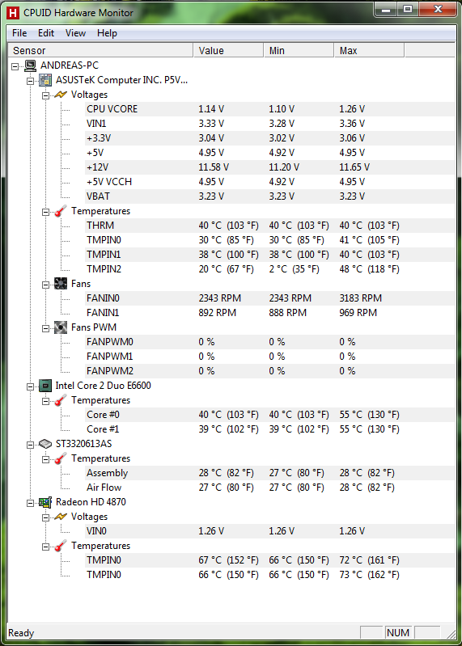Open the View menu
The width and height of the screenshot is (462, 646).
point(75,33)
